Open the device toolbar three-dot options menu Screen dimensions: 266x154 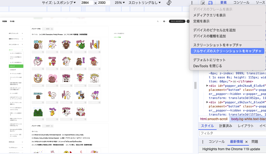click(192, 3)
